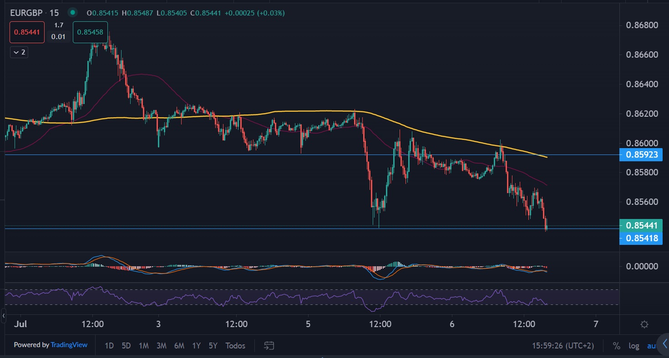Click the Jul time axis label

pos(20,324)
